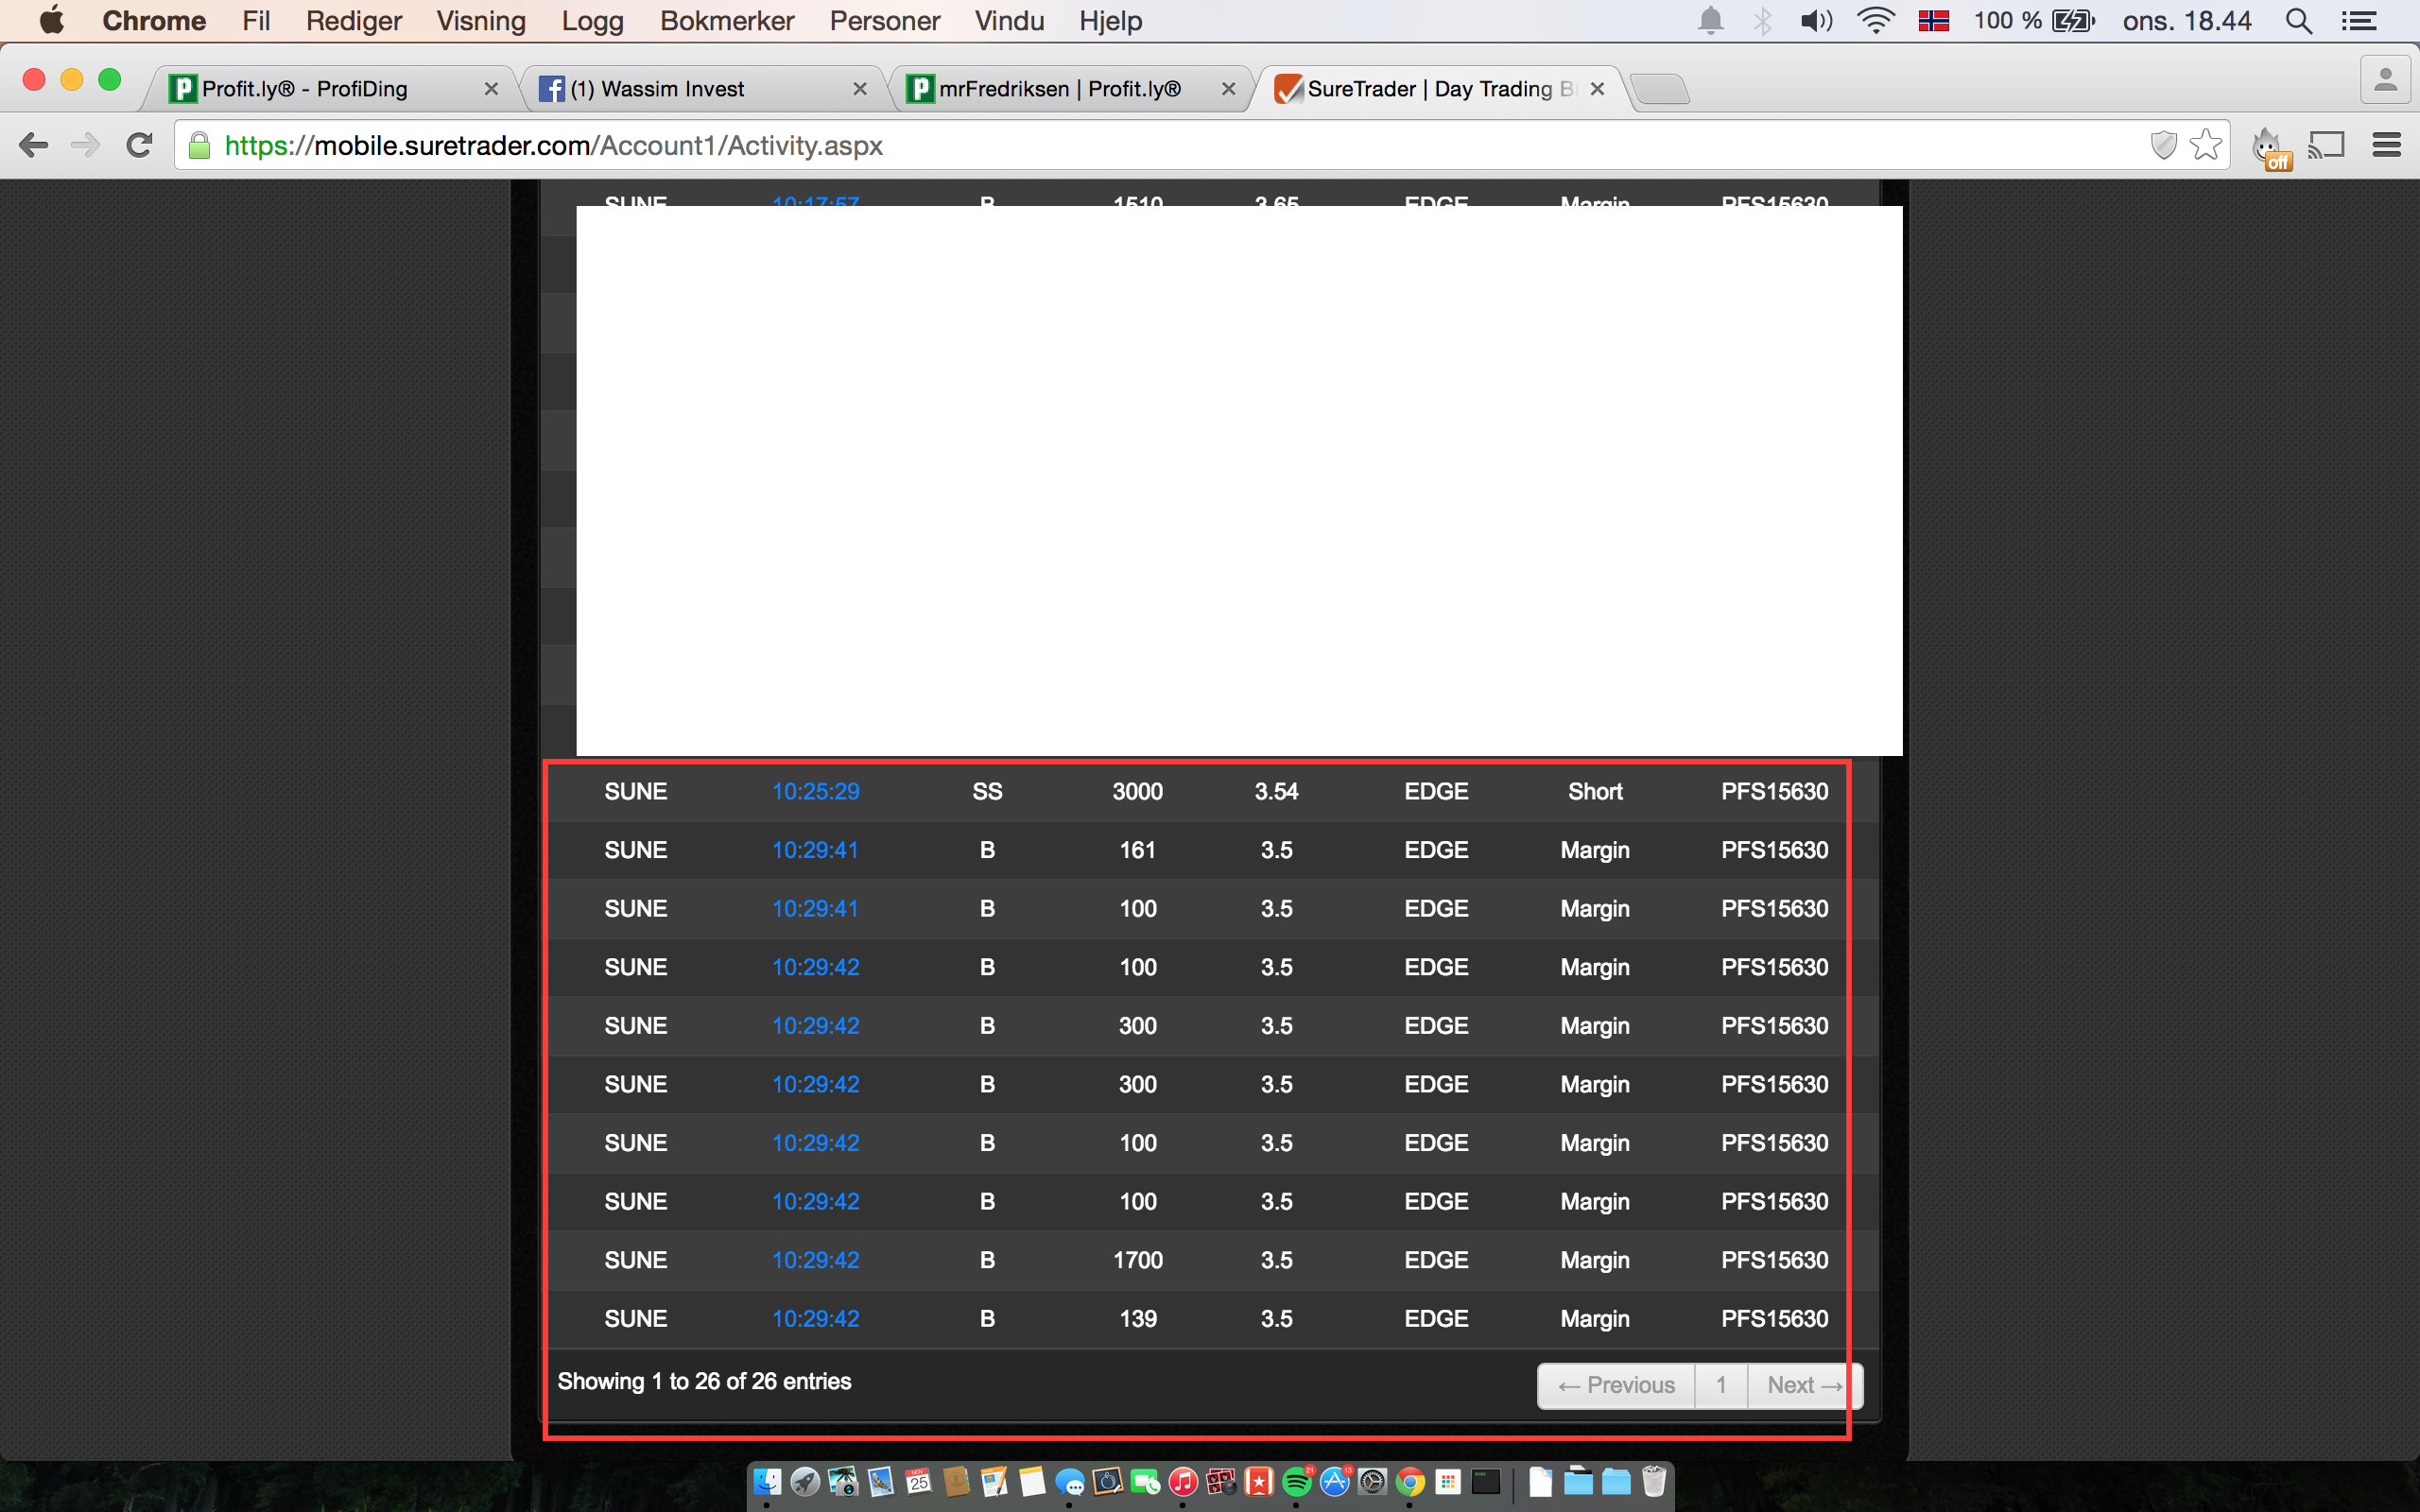Image resolution: width=2420 pixels, height=1512 pixels.
Task: Open the Visning menu
Action: [480, 21]
